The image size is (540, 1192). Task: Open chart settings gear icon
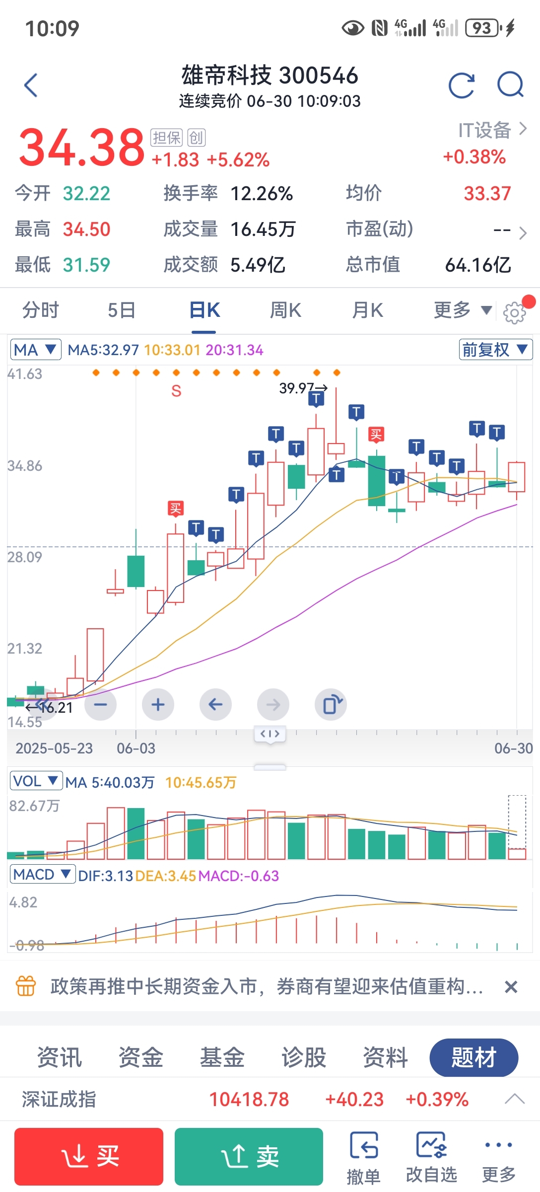tap(514, 312)
